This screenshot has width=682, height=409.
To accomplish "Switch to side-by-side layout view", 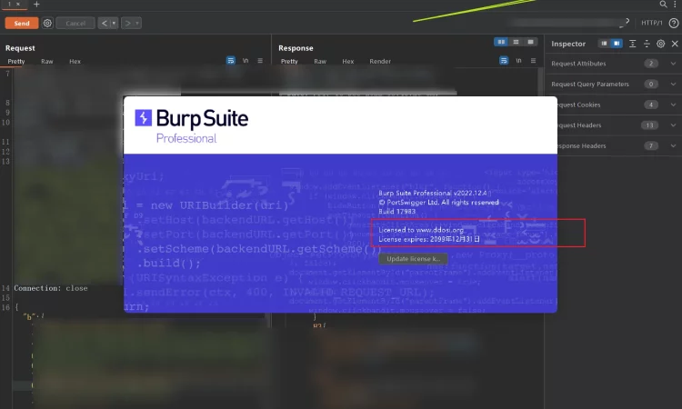I will pyautogui.click(x=501, y=42).
